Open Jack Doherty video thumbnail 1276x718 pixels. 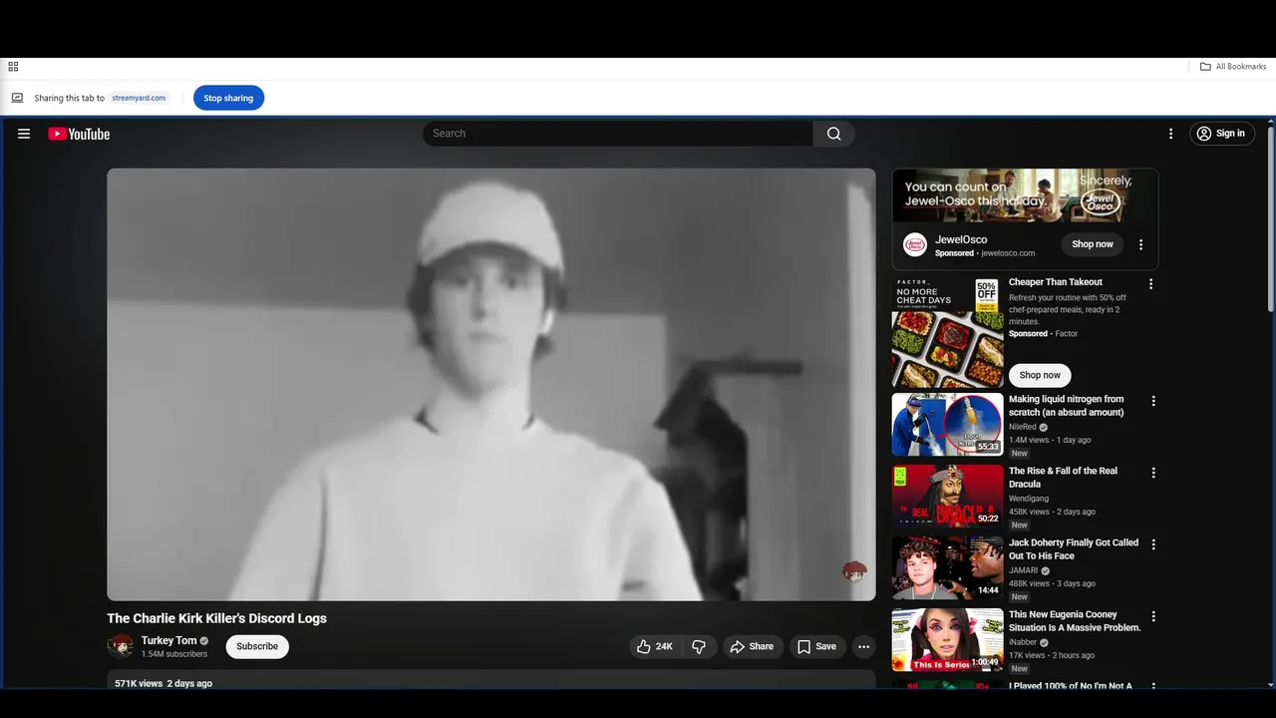pyautogui.click(x=947, y=568)
